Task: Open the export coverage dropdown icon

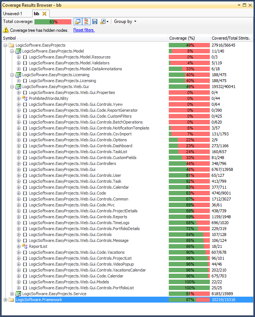Action: (104, 21)
